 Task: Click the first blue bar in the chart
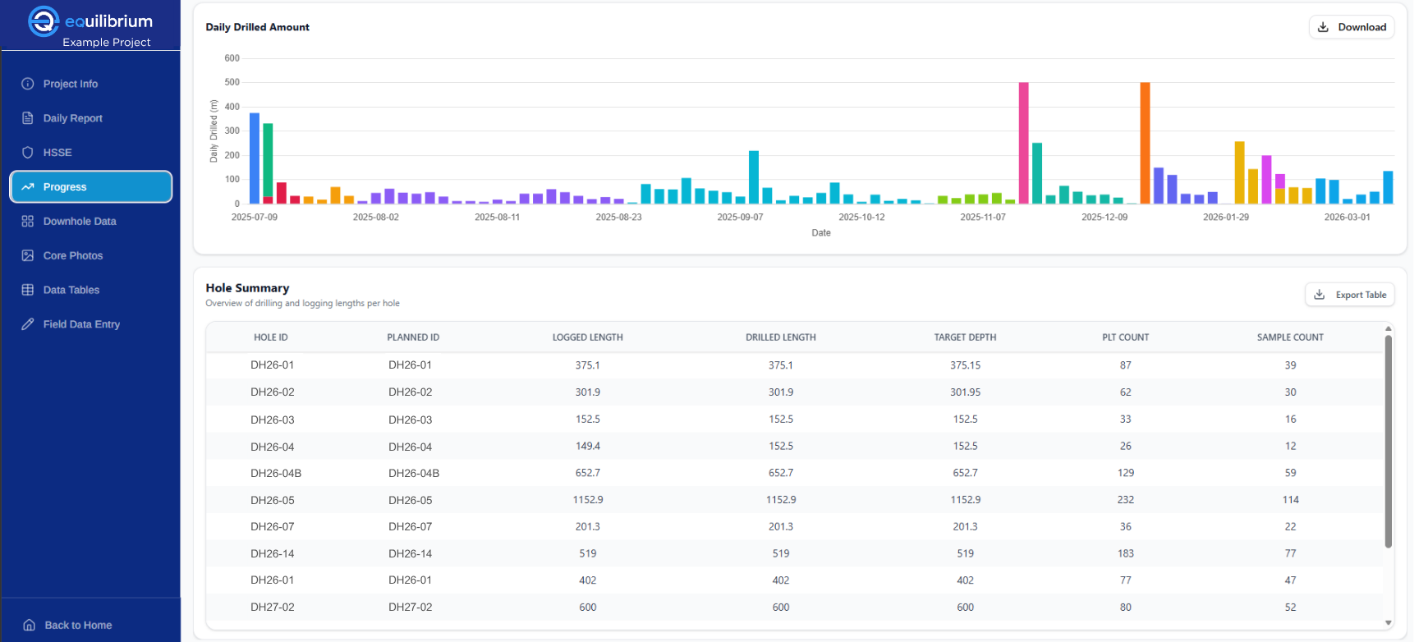click(x=255, y=158)
